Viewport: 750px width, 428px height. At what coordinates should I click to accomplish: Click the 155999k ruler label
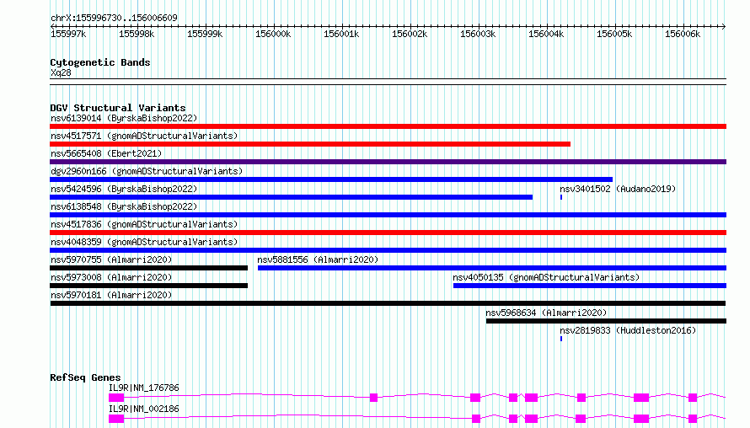tap(205, 34)
